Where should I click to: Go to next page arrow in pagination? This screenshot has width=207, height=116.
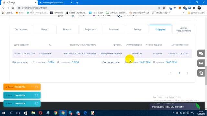(x=188, y=73)
